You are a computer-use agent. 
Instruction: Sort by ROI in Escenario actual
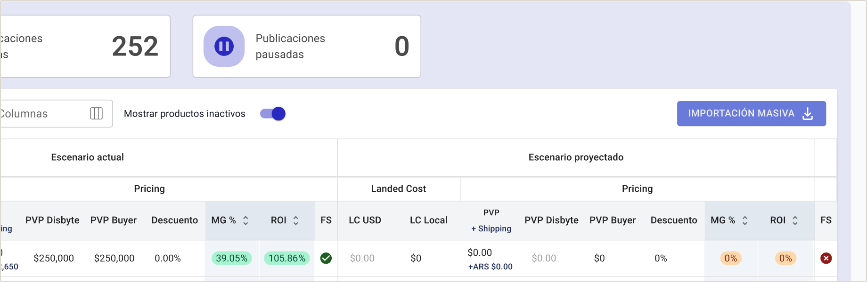click(x=296, y=220)
